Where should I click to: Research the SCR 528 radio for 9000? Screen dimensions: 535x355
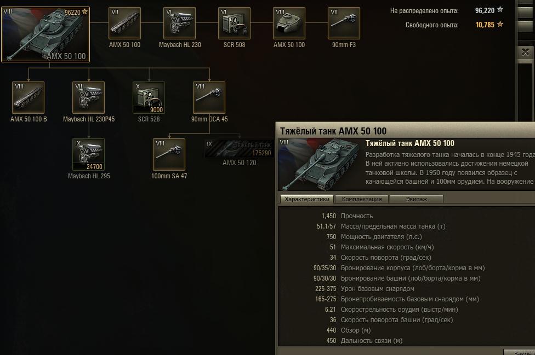(149, 97)
